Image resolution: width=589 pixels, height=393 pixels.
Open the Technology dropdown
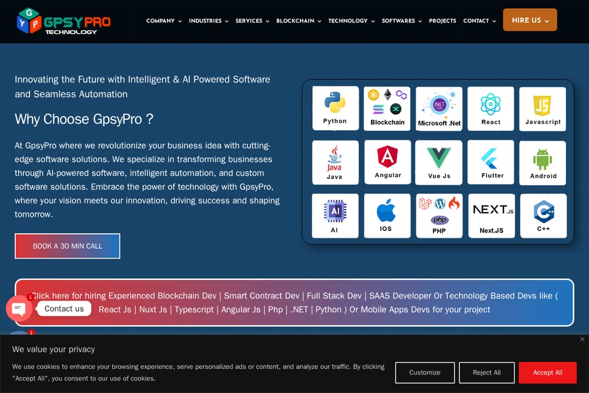click(351, 21)
